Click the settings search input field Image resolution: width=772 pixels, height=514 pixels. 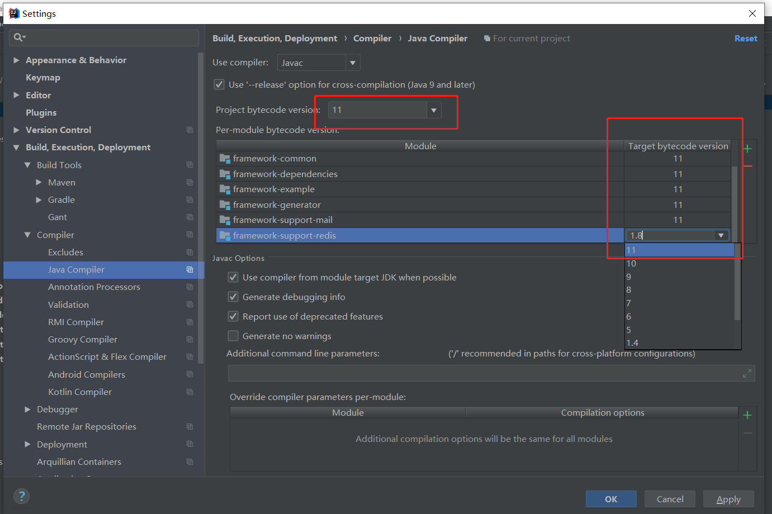click(104, 37)
